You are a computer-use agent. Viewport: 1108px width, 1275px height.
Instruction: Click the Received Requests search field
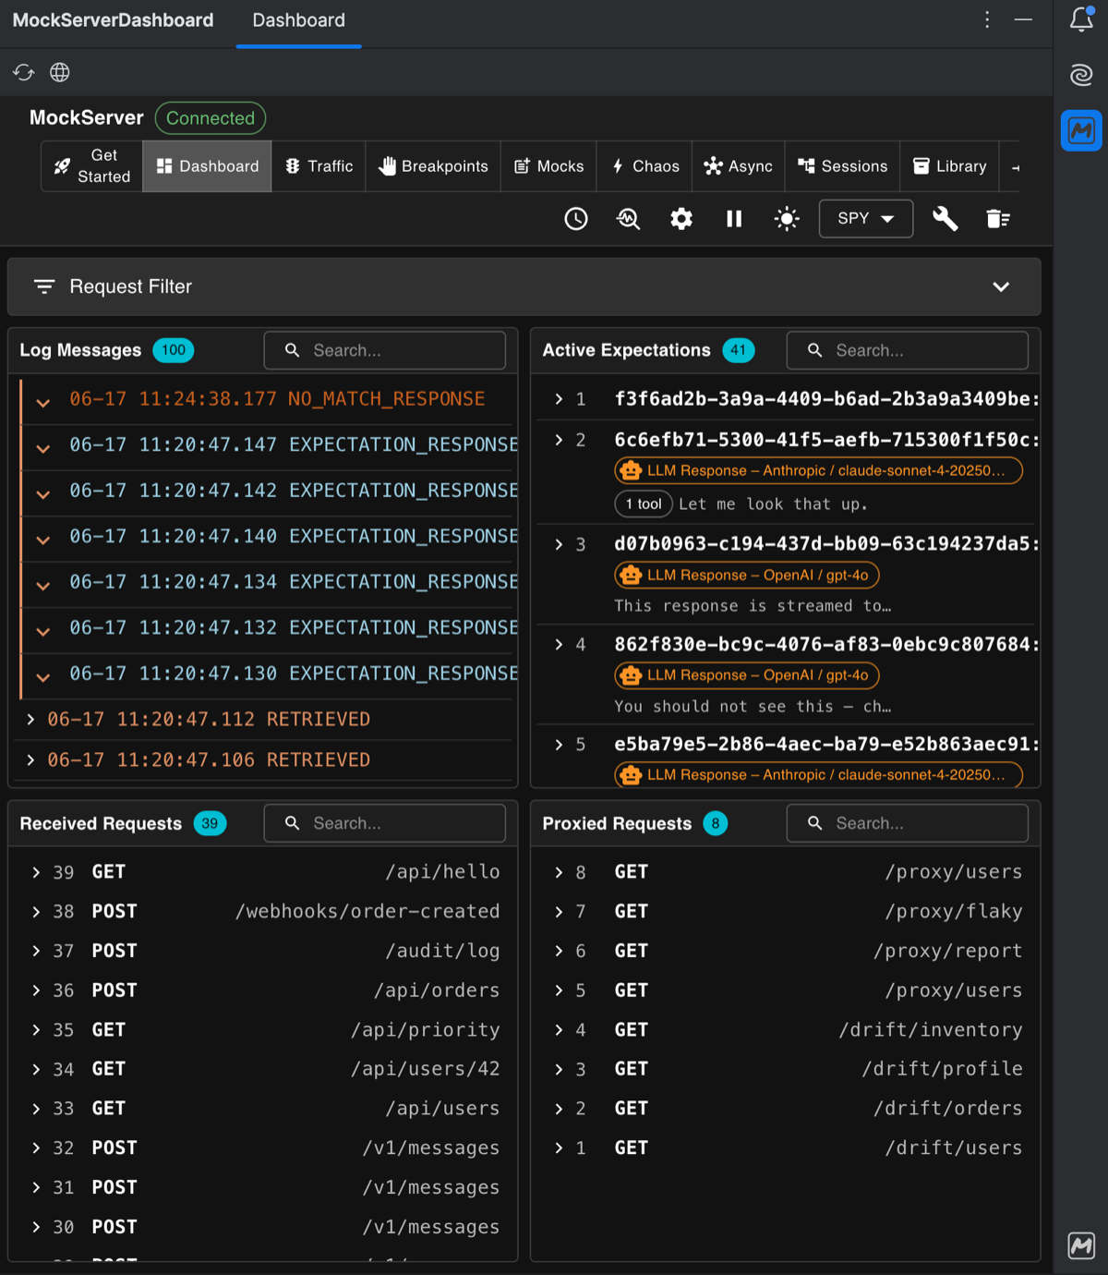[385, 823]
